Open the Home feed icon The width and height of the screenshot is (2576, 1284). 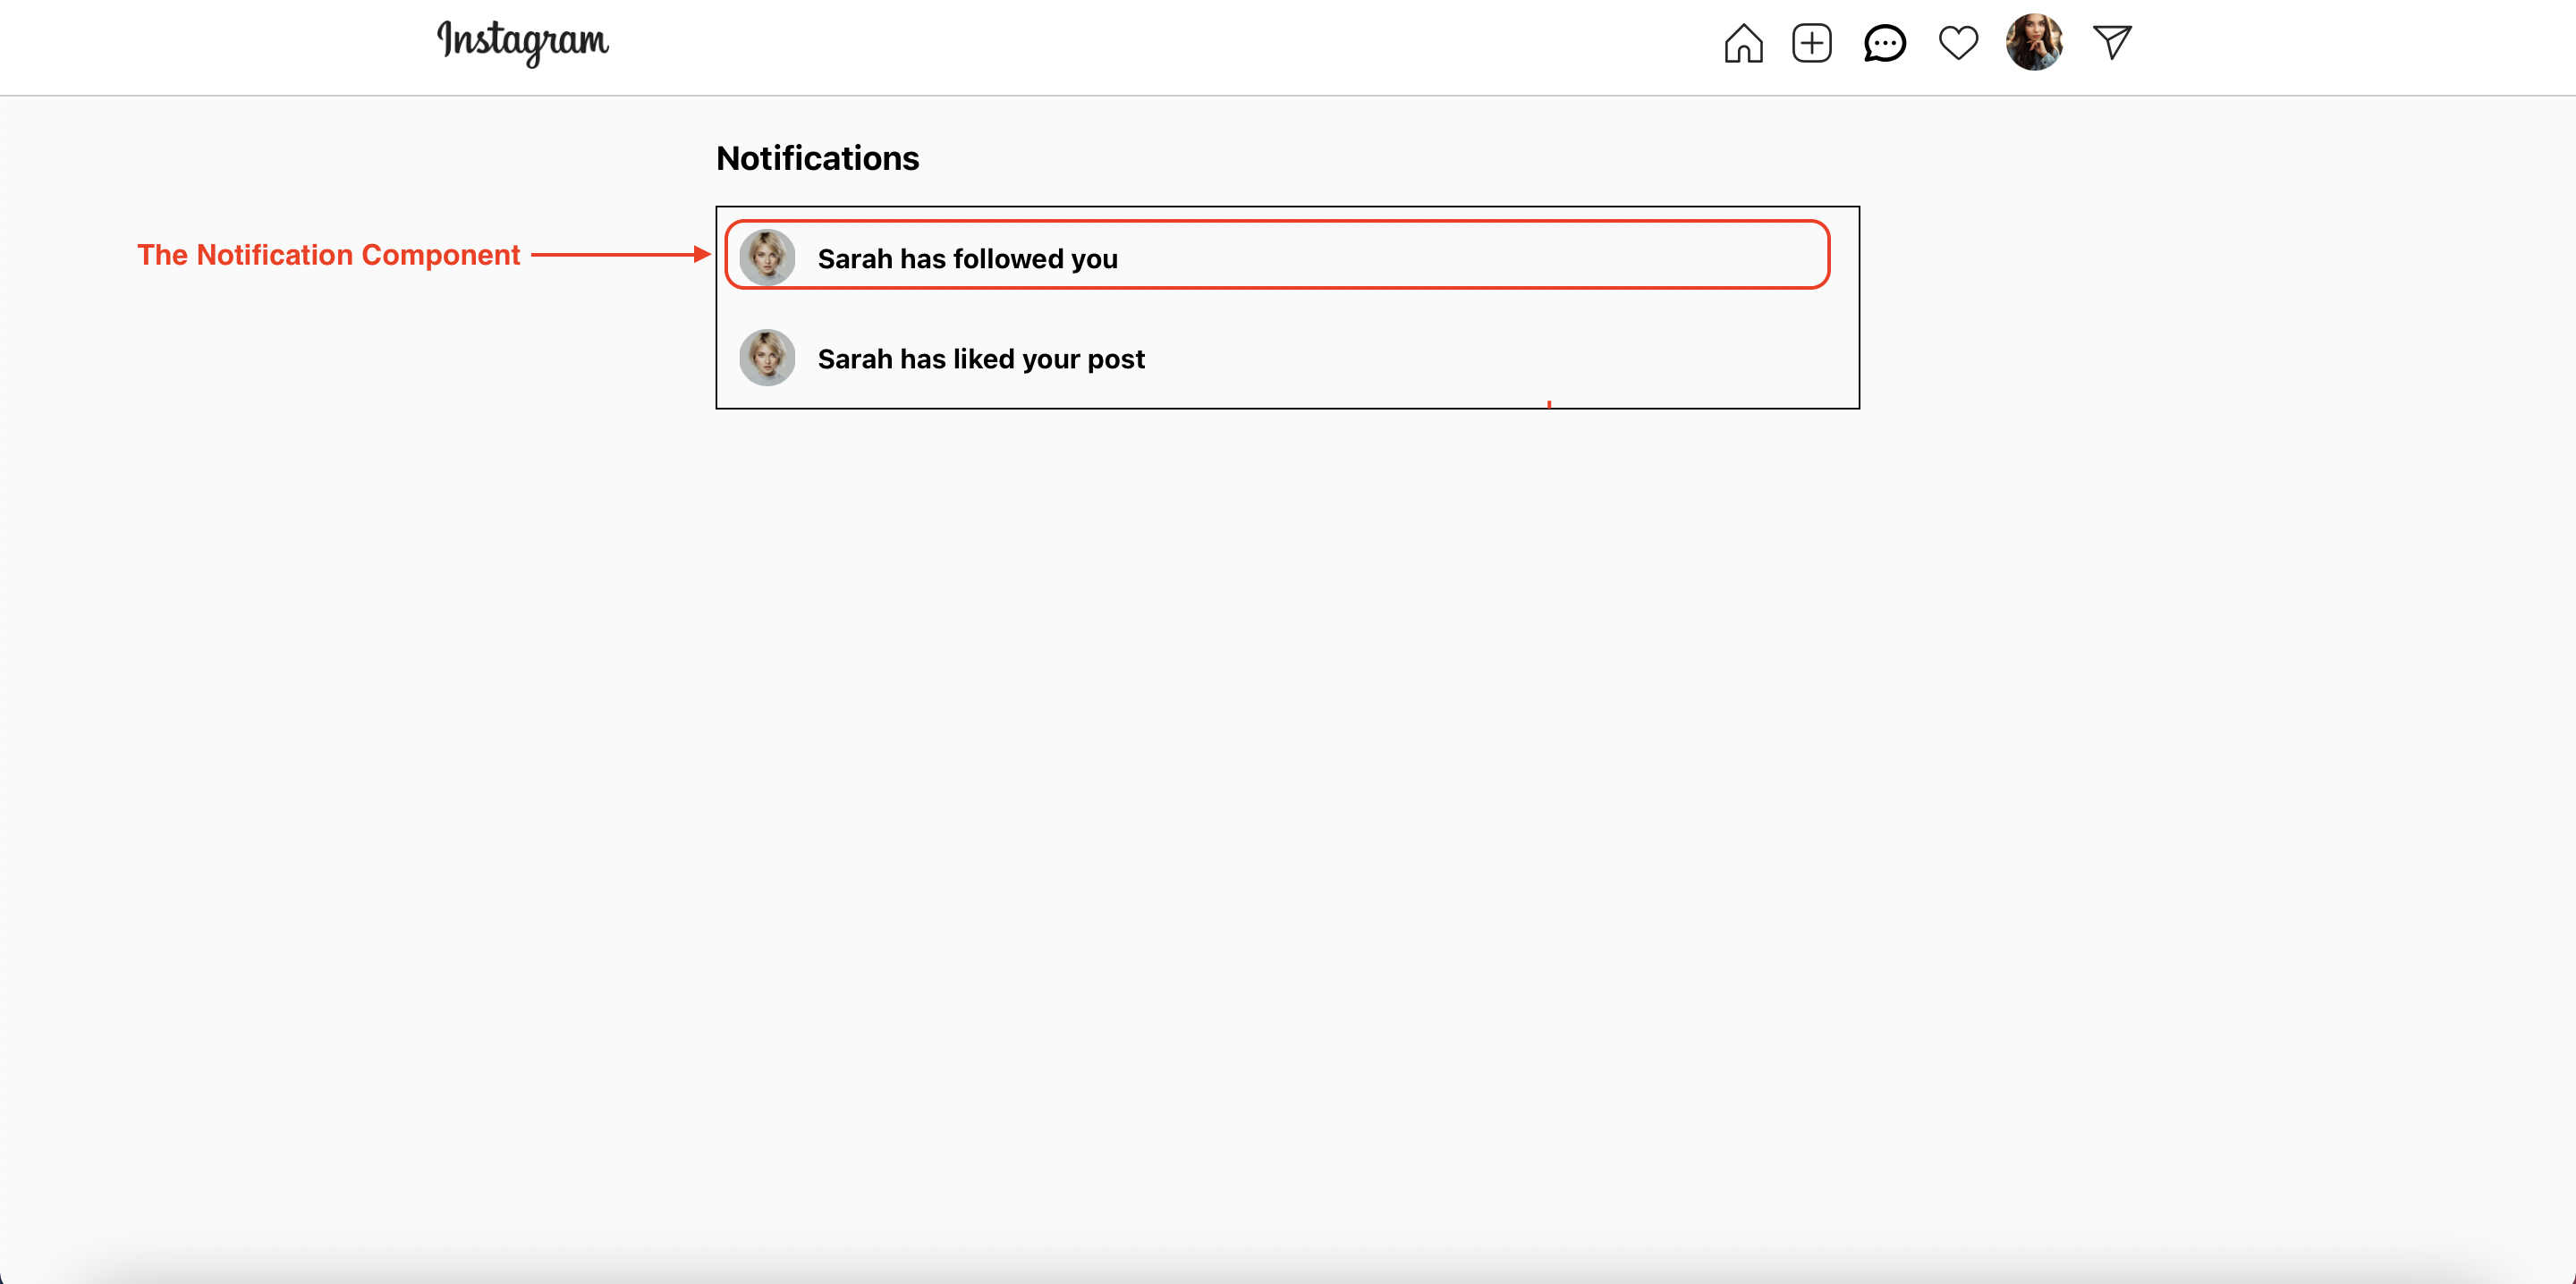[x=1743, y=43]
